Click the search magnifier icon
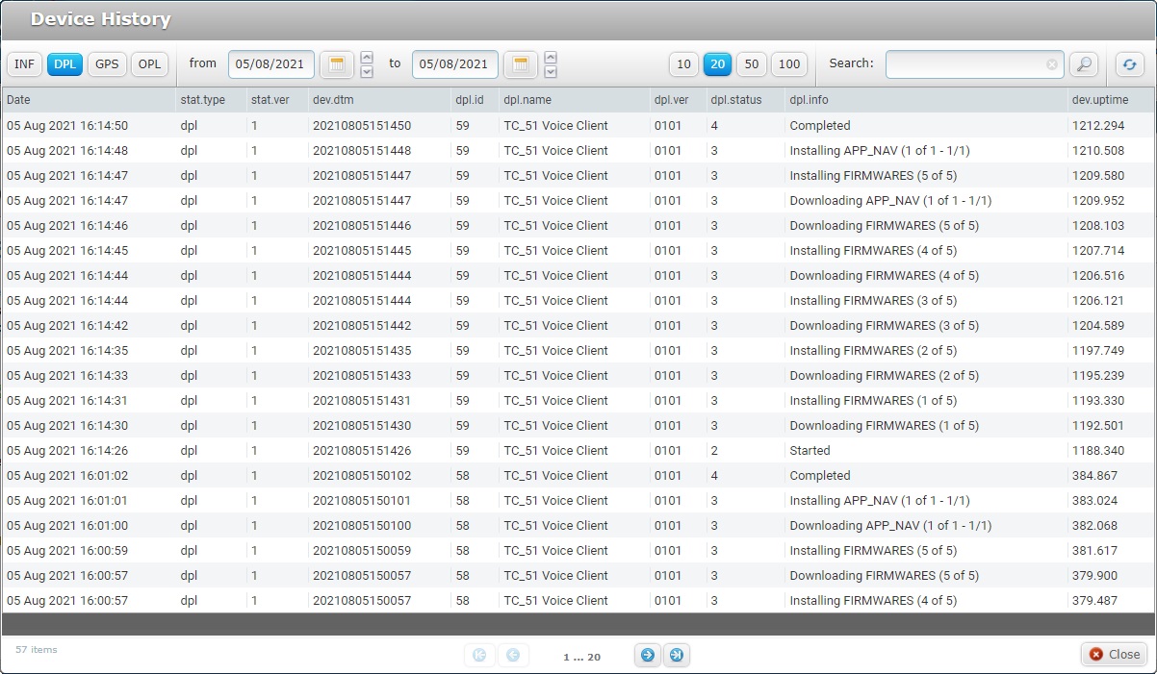Screen dimensions: 1157x674 coord(1085,64)
